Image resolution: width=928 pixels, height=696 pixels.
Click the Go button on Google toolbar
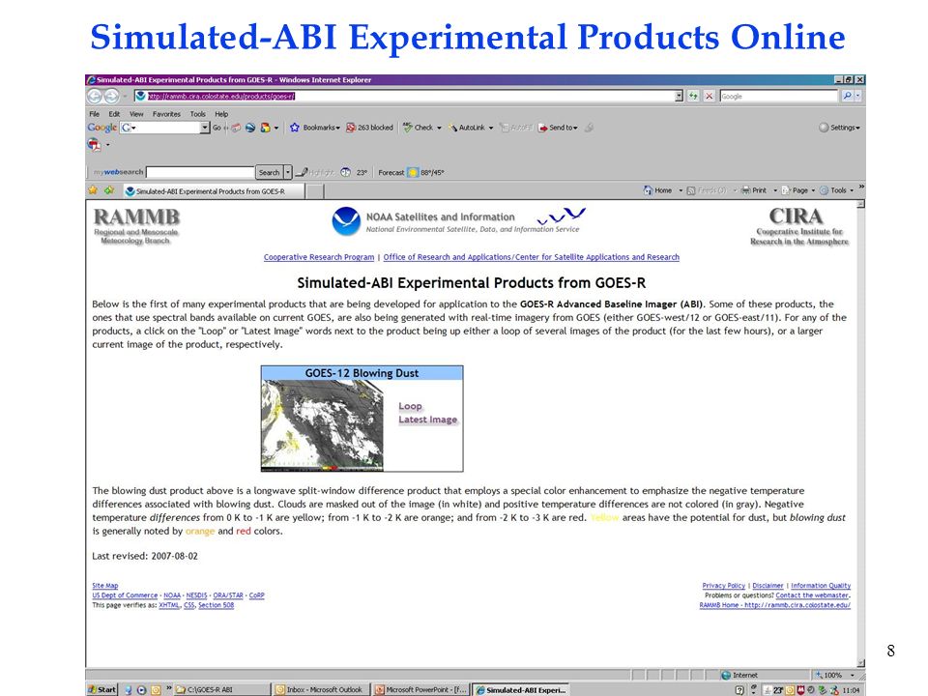pyautogui.click(x=217, y=128)
